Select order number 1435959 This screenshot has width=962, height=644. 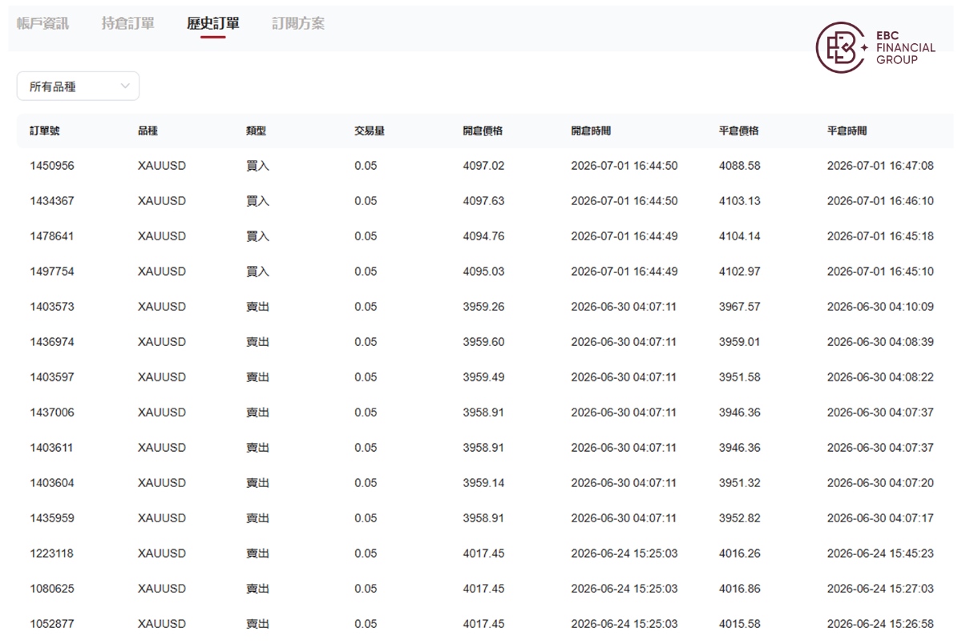52,518
